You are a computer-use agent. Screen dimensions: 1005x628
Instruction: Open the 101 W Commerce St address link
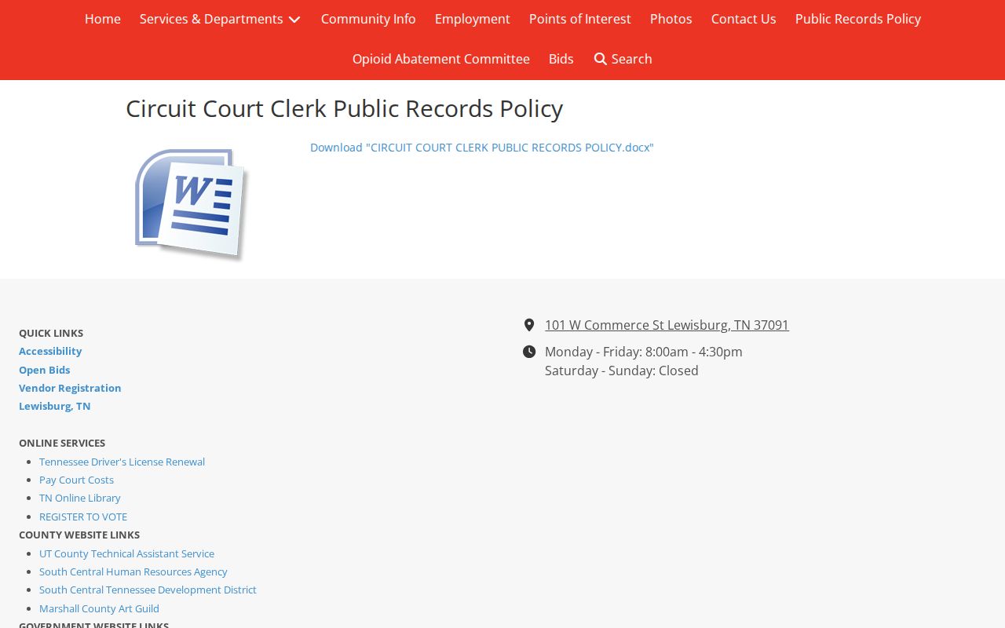tap(667, 325)
